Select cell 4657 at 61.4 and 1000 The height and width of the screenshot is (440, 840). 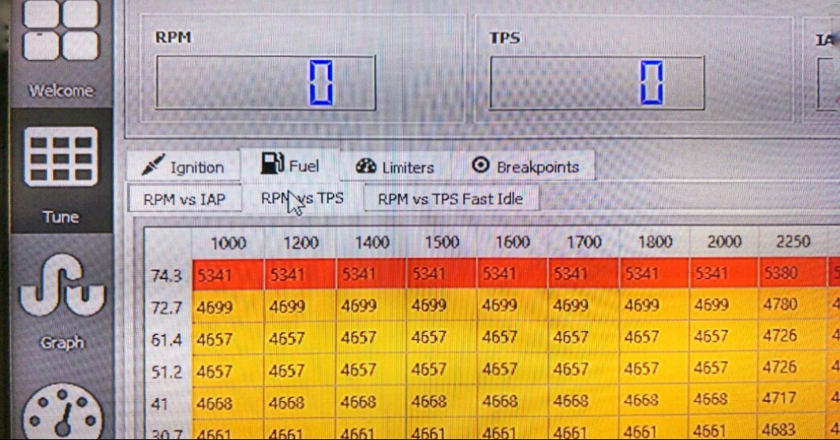click(228, 339)
